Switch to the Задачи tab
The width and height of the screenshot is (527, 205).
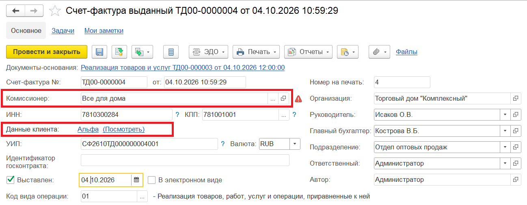(x=63, y=30)
